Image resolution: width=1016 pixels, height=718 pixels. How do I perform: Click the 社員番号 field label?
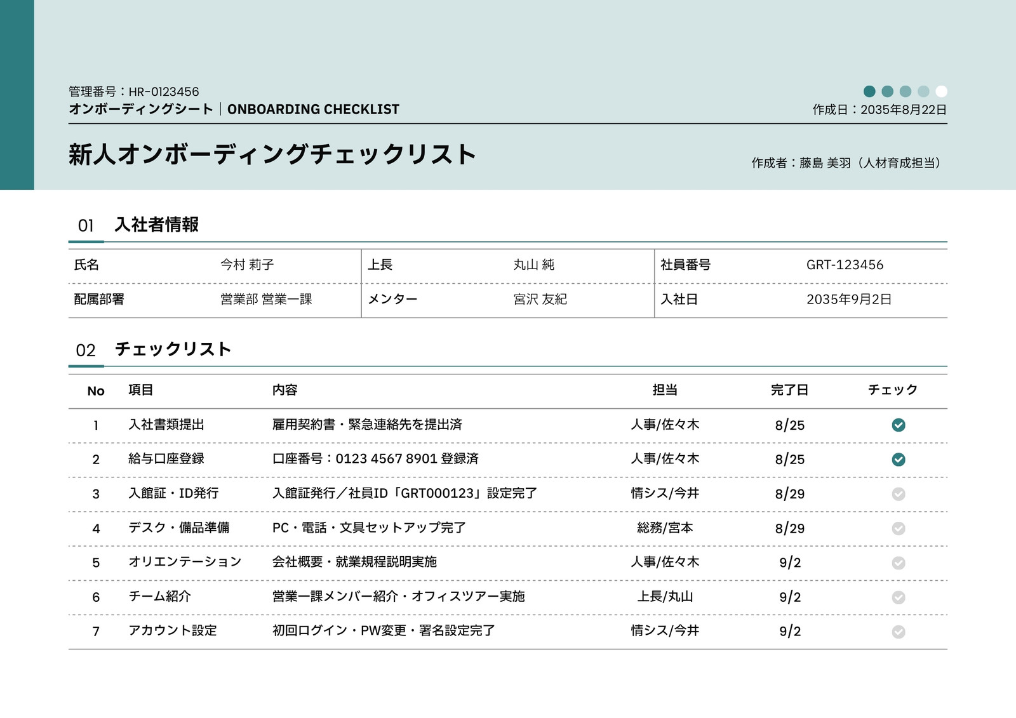point(686,265)
